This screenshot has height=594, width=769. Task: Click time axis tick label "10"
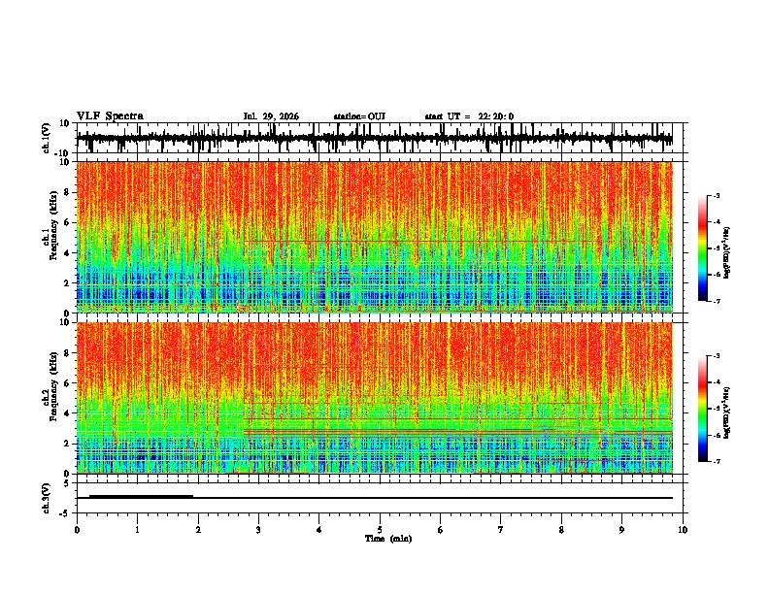(x=683, y=530)
